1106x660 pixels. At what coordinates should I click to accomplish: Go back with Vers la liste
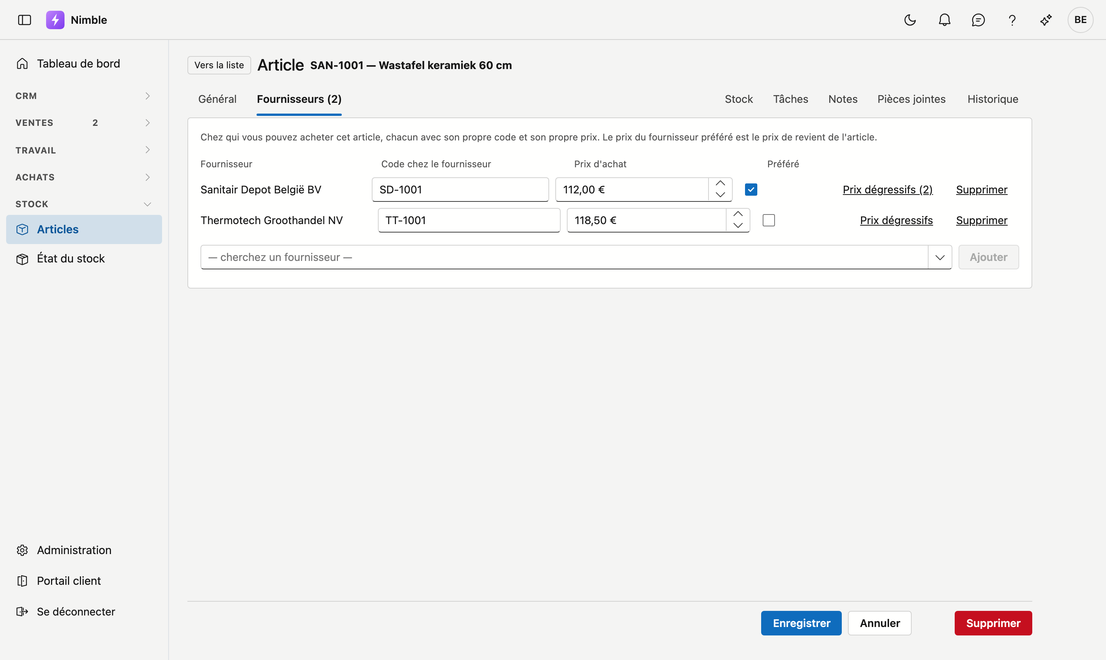pyautogui.click(x=219, y=65)
